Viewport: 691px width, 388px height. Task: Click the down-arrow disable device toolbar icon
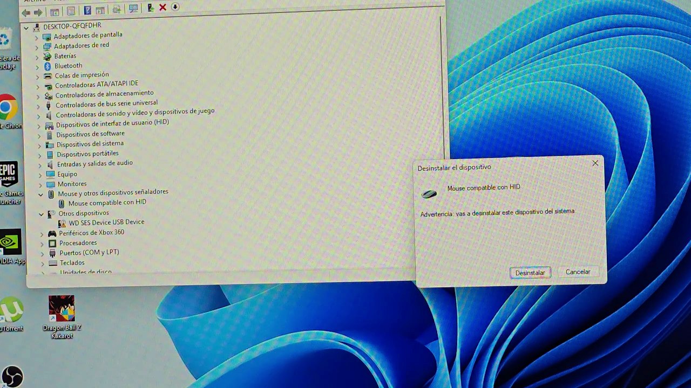coord(175,7)
